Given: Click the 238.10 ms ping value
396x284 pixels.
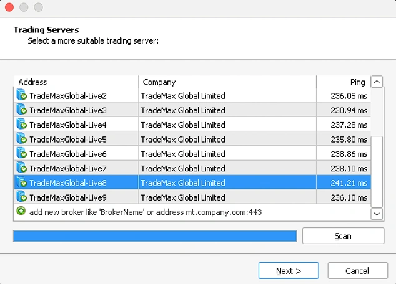Looking at the screenshot, I should [349, 168].
